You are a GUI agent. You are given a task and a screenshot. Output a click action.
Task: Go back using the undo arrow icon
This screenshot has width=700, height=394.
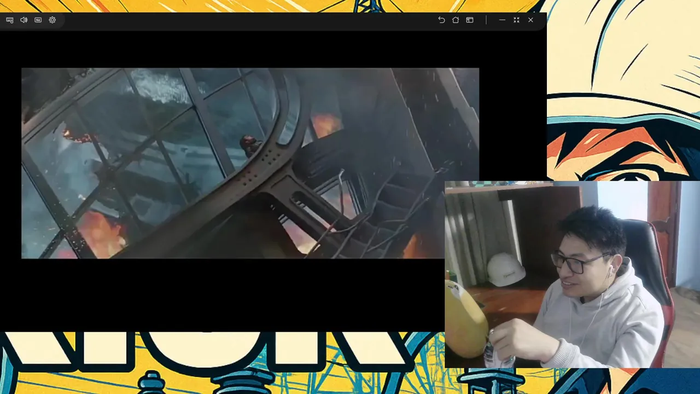[441, 20]
